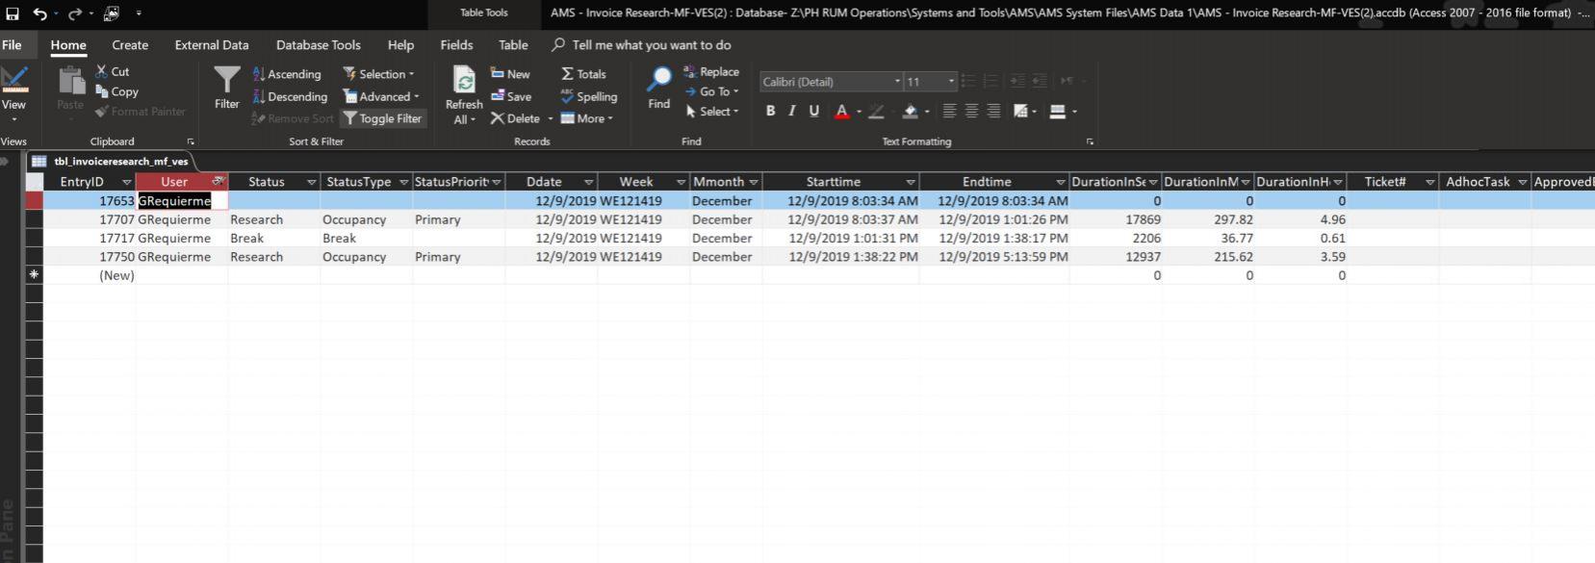The width and height of the screenshot is (1595, 563).
Task: Sort Ascending in Sort & Filter
Action: [x=286, y=74]
